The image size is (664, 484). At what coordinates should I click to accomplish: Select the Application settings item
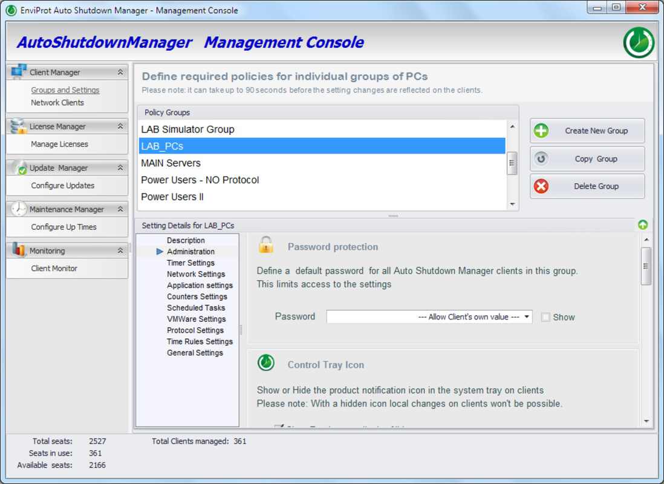(x=200, y=285)
